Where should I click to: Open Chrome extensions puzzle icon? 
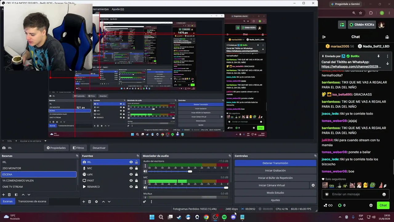[371, 13]
